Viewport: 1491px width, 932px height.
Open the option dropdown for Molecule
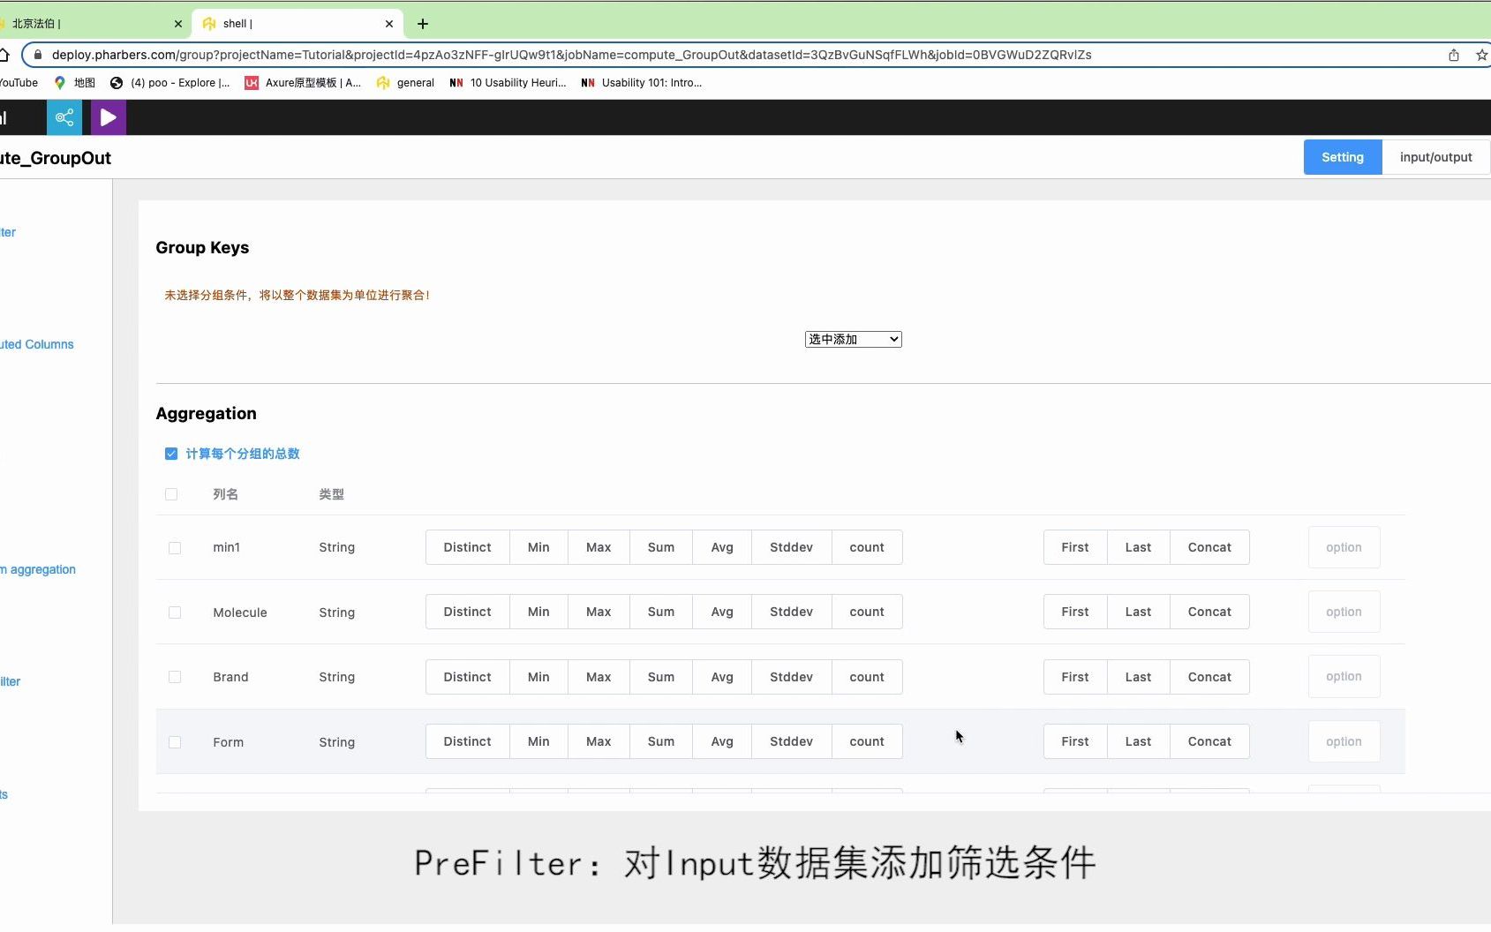(1344, 612)
